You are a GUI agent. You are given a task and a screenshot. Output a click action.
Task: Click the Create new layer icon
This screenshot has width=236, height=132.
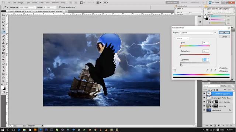pos(227,125)
